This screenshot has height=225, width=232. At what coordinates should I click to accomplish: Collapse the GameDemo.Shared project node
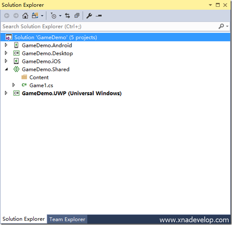tap(6, 69)
